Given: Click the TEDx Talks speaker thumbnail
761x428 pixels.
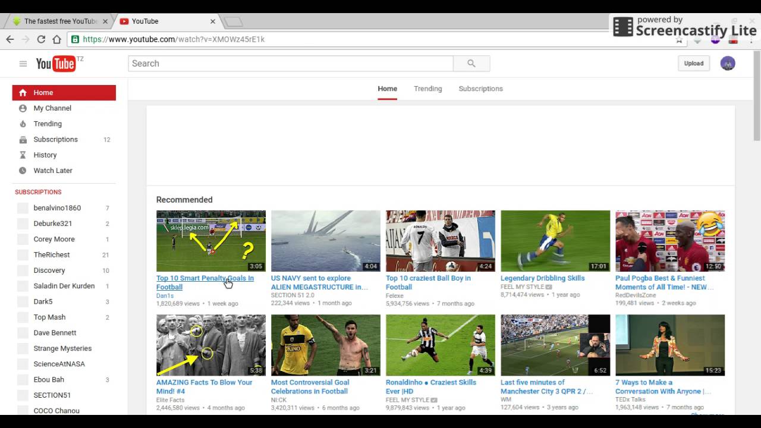Looking at the screenshot, I should click(670, 345).
